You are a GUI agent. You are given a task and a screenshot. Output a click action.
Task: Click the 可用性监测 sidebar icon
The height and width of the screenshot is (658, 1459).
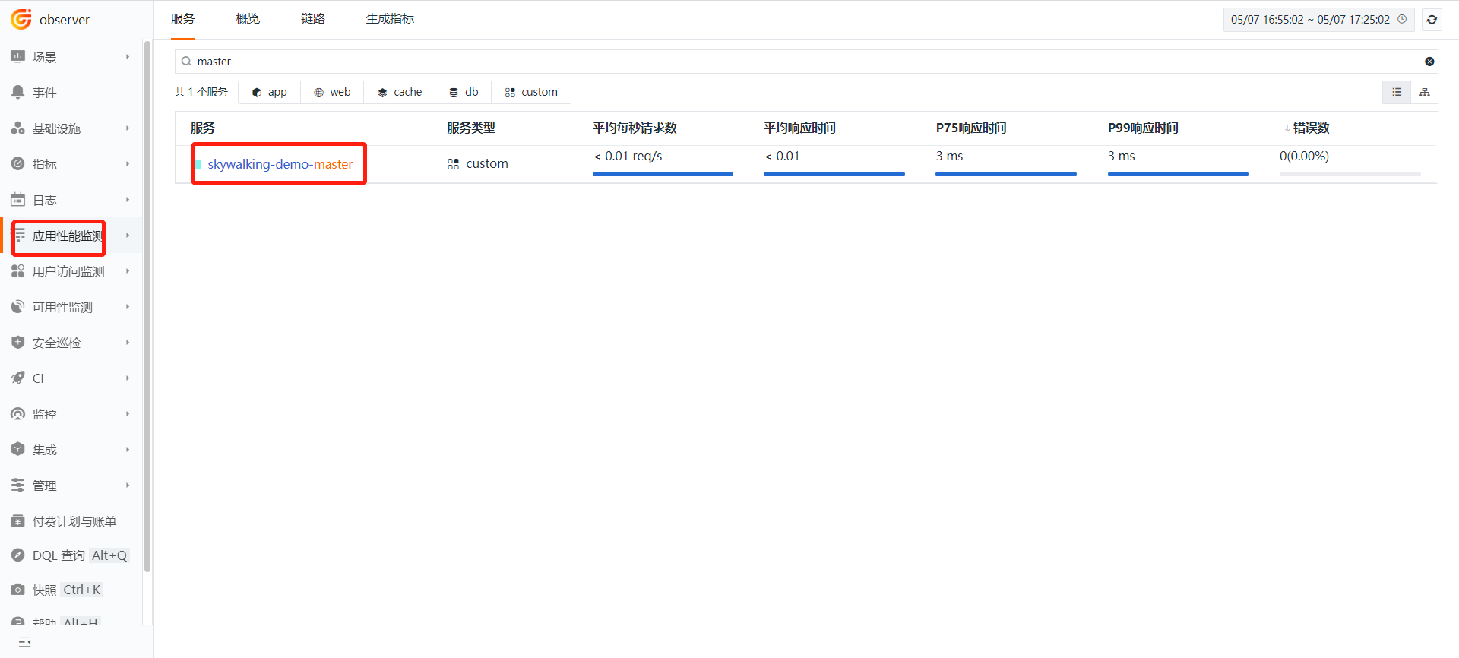point(18,307)
